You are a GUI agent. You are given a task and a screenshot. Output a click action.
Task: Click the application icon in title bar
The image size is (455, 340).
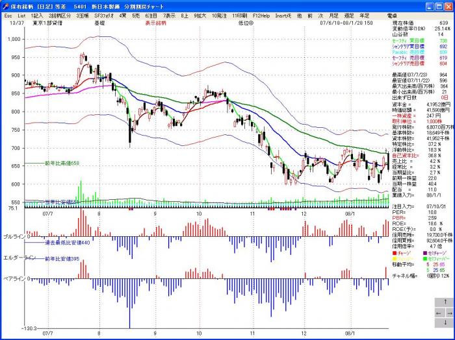(5, 5)
